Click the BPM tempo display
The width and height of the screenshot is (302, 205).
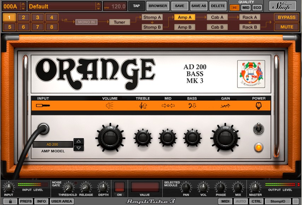[x=115, y=6]
